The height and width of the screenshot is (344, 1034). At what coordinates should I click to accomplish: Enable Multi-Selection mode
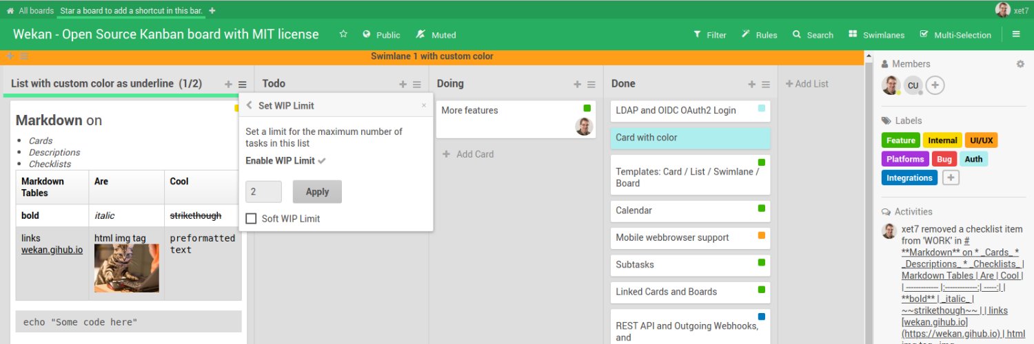pyautogui.click(x=955, y=35)
